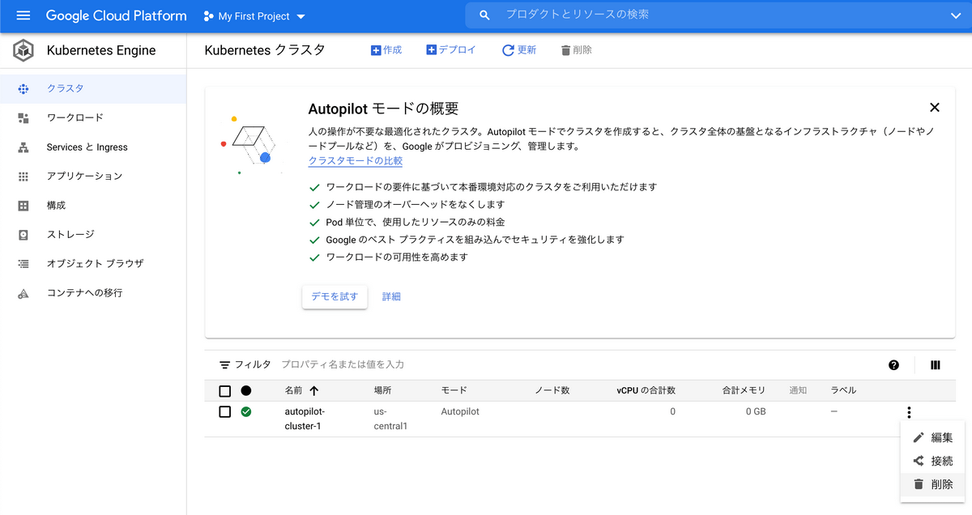Open the 詳細 link

click(x=391, y=296)
